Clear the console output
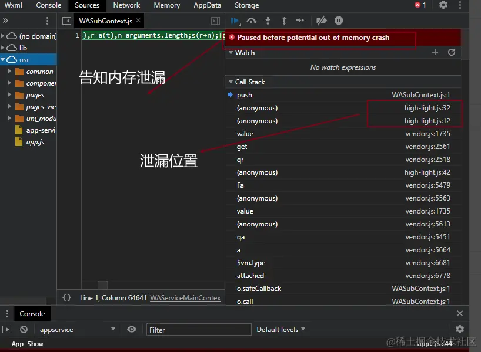The height and width of the screenshot is (352, 481). tap(24, 329)
